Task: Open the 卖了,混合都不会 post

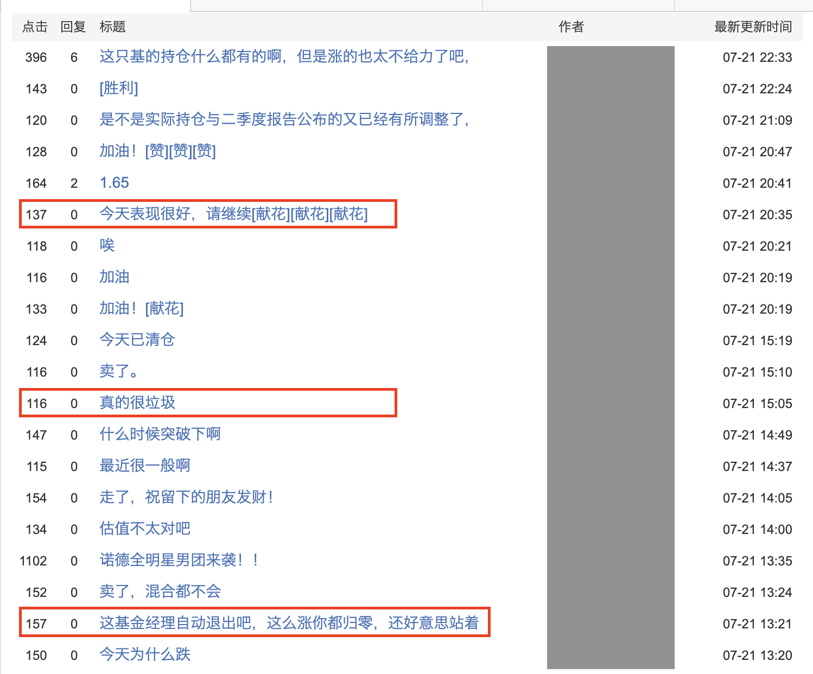Action: 160,592
